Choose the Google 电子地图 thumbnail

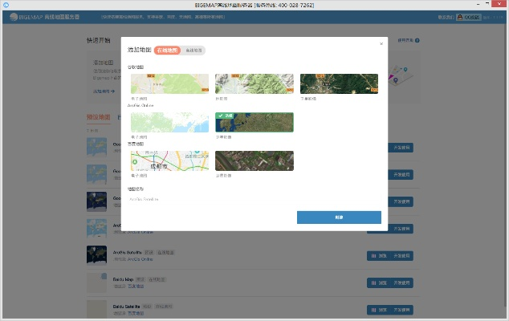click(x=169, y=83)
